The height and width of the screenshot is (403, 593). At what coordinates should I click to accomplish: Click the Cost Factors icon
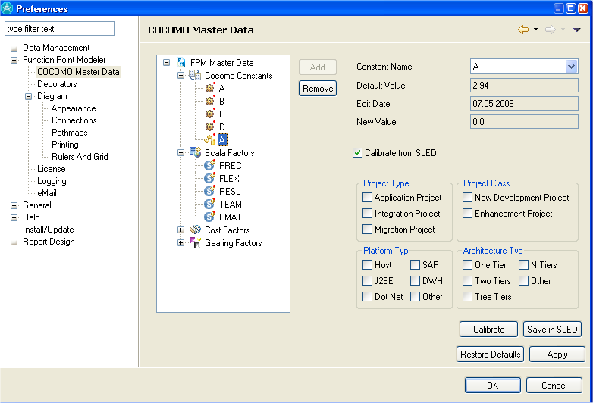tap(195, 230)
